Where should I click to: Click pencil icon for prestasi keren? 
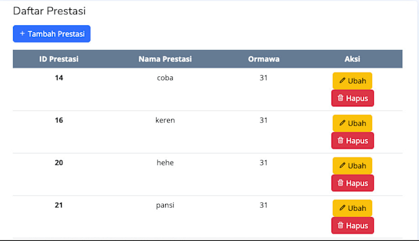coord(343,123)
